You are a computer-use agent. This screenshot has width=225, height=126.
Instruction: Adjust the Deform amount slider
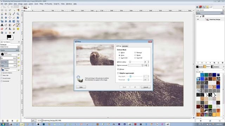tap(136, 65)
